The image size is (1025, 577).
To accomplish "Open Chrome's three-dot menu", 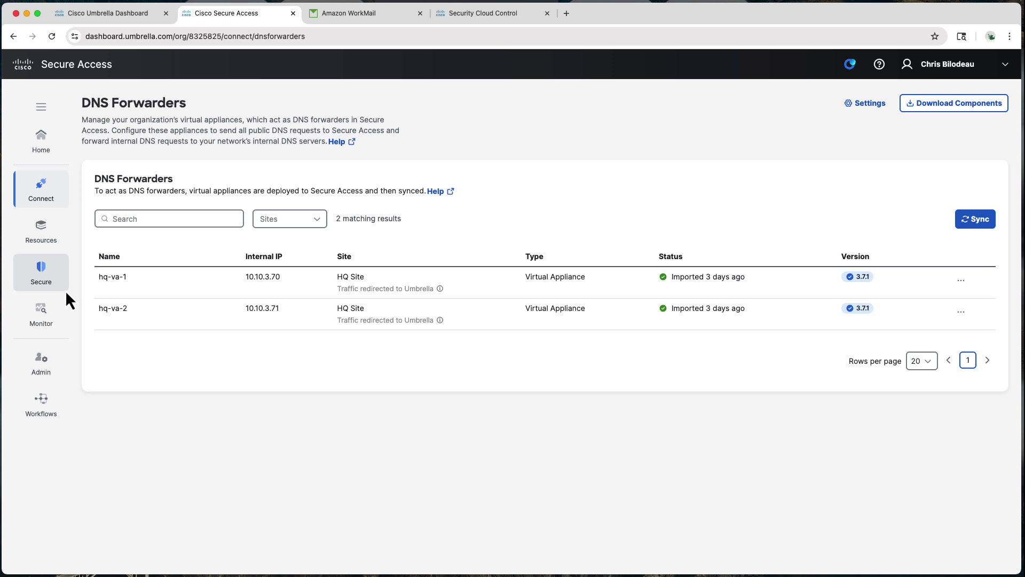I will (x=1010, y=36).
